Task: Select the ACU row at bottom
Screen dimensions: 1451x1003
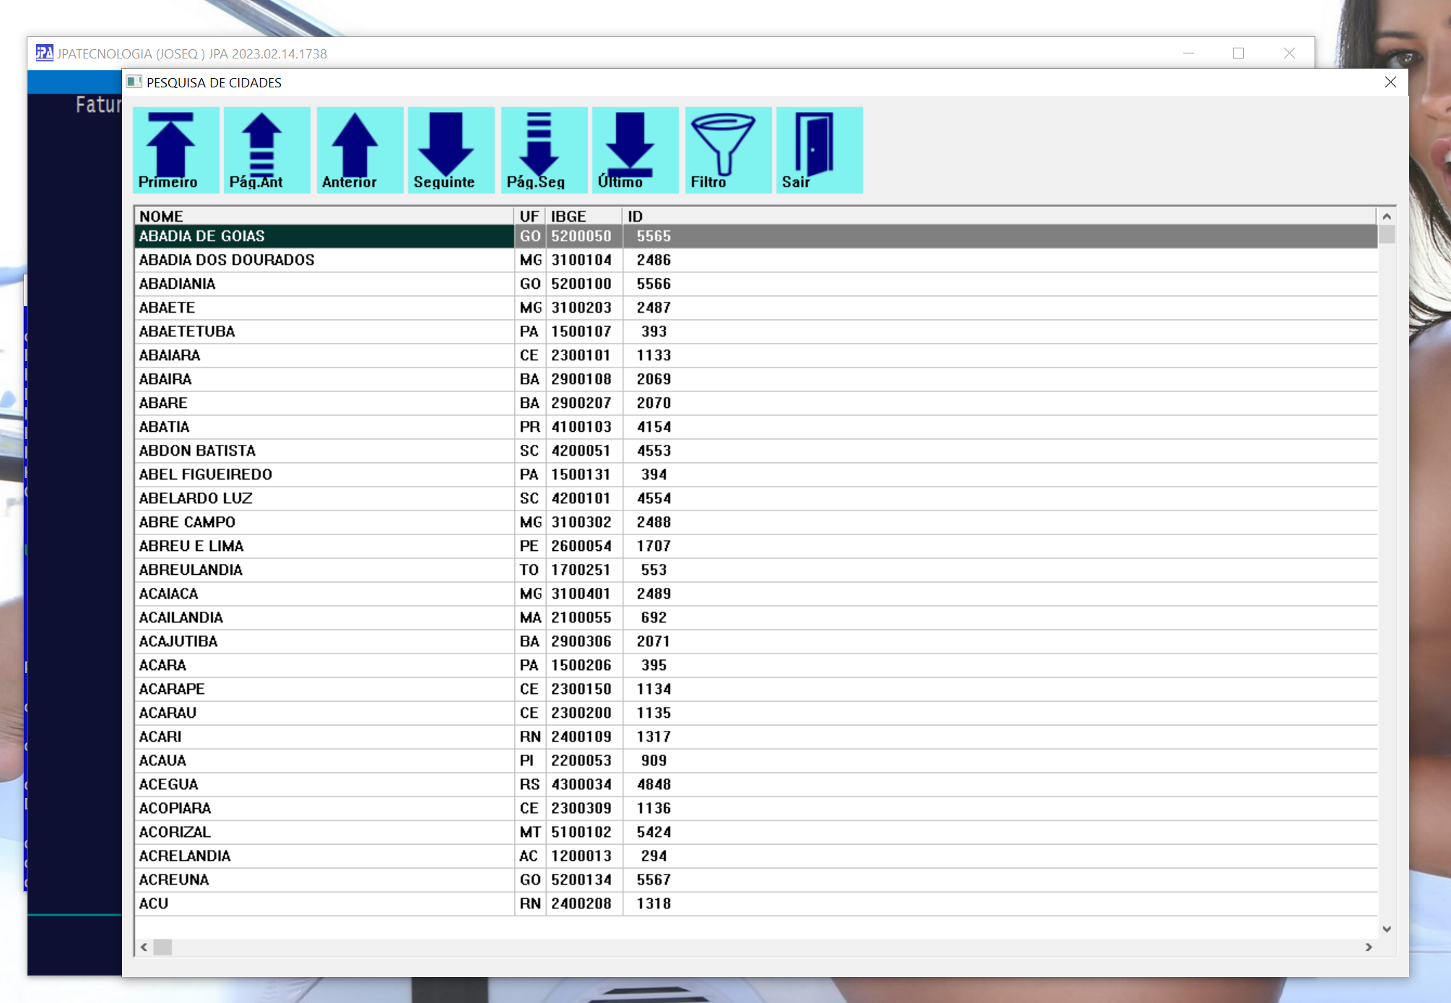Action: (154, 903)
